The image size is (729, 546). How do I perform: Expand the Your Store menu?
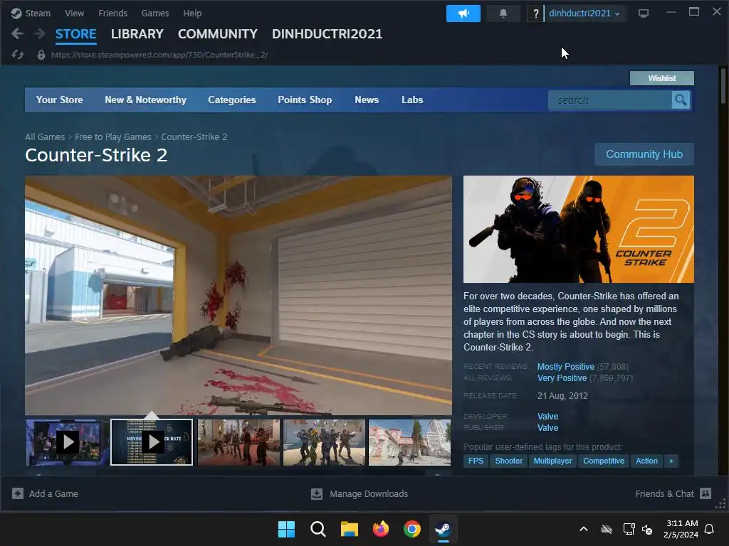[x=60, y=100]
